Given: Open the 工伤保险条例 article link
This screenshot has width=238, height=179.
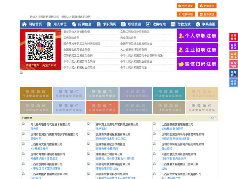Looking at the screenshot, I should pos(71,37).
